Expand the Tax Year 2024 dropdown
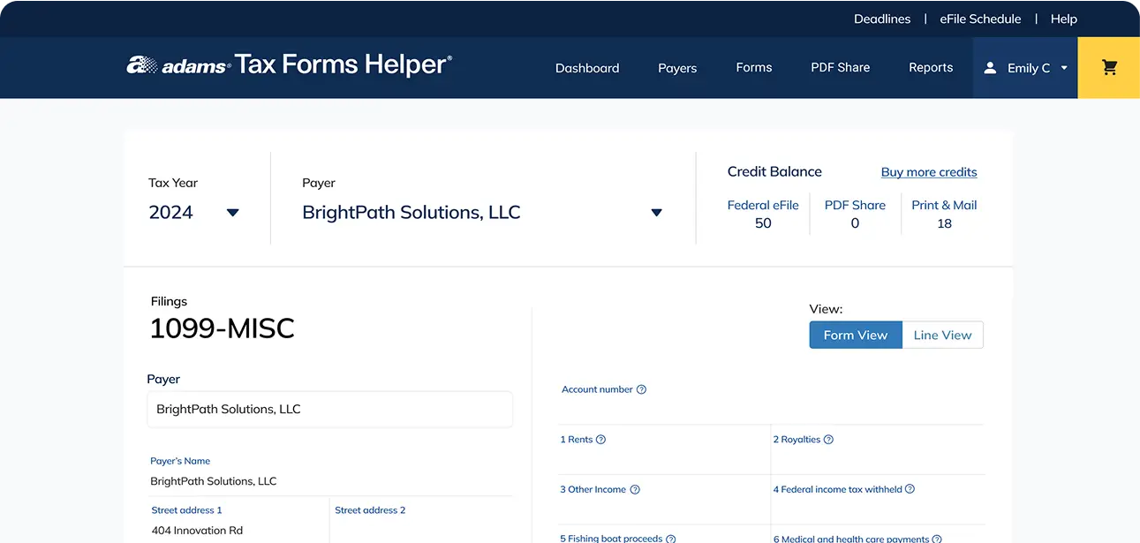Image resolution: width=1140 pixels, height=543 pixels. tap(233, 213)
